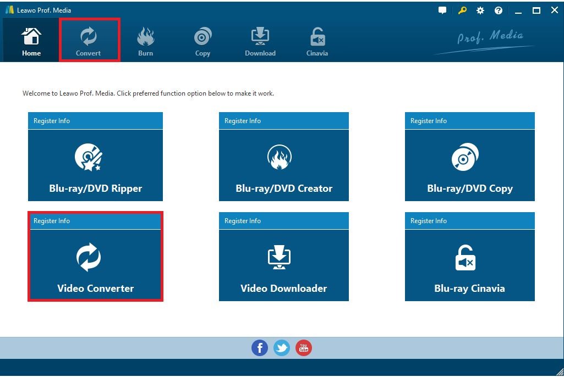Click the Home tab icon
This screenshot has height=377, width=564.
coord(31,41)
